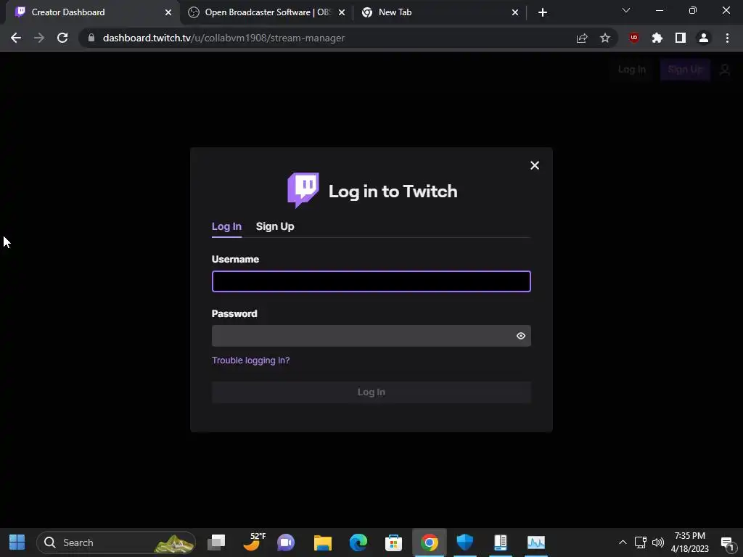This screenshot has width=743, height=557.
Task: Close the New Tab browser tab
Action: pyautogui.click(x=515, y=12)
